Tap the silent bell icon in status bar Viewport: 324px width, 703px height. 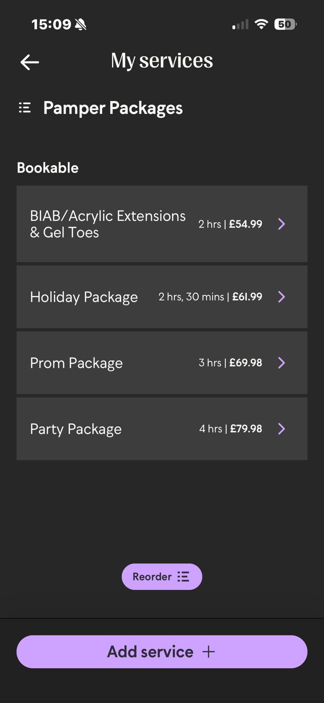click(x=80, y=24)
